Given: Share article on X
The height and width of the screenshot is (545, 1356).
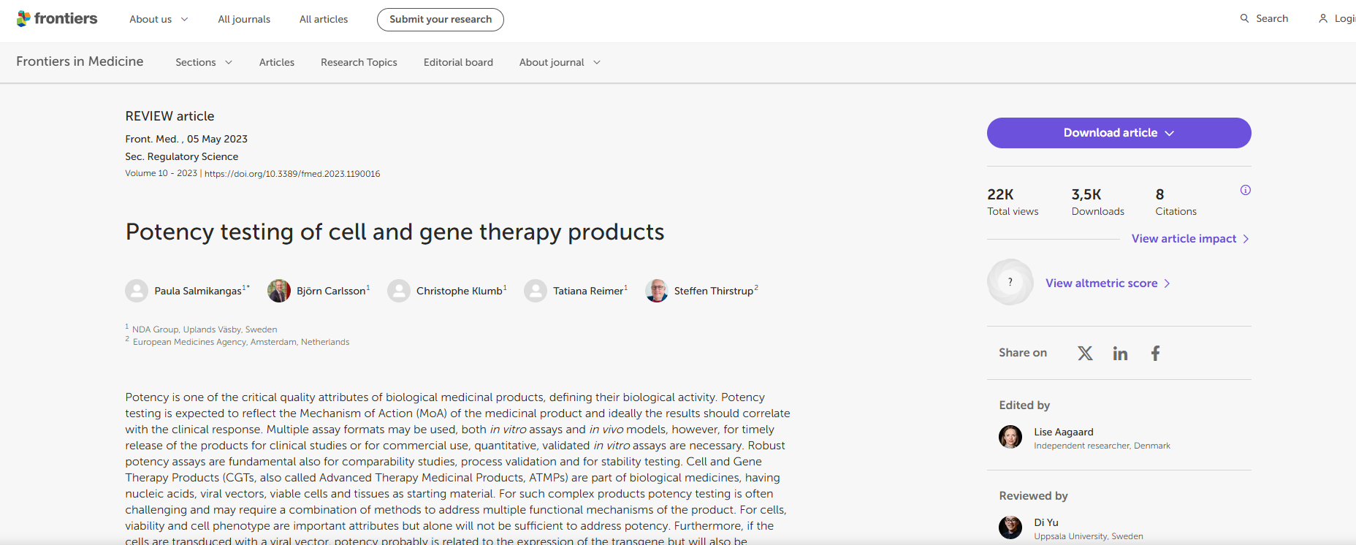Looking at the screenshot, I should point(1085,354).
